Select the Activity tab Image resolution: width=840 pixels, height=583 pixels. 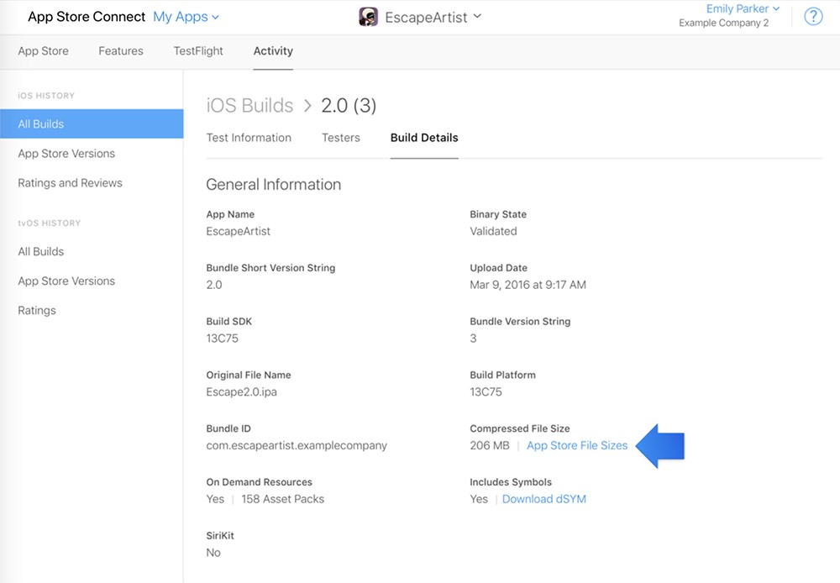(x=273, y=51)
